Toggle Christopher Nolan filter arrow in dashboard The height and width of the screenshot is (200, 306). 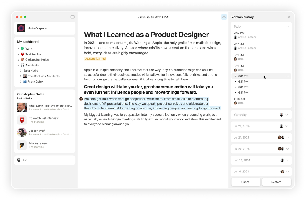[x=18, y=60]
